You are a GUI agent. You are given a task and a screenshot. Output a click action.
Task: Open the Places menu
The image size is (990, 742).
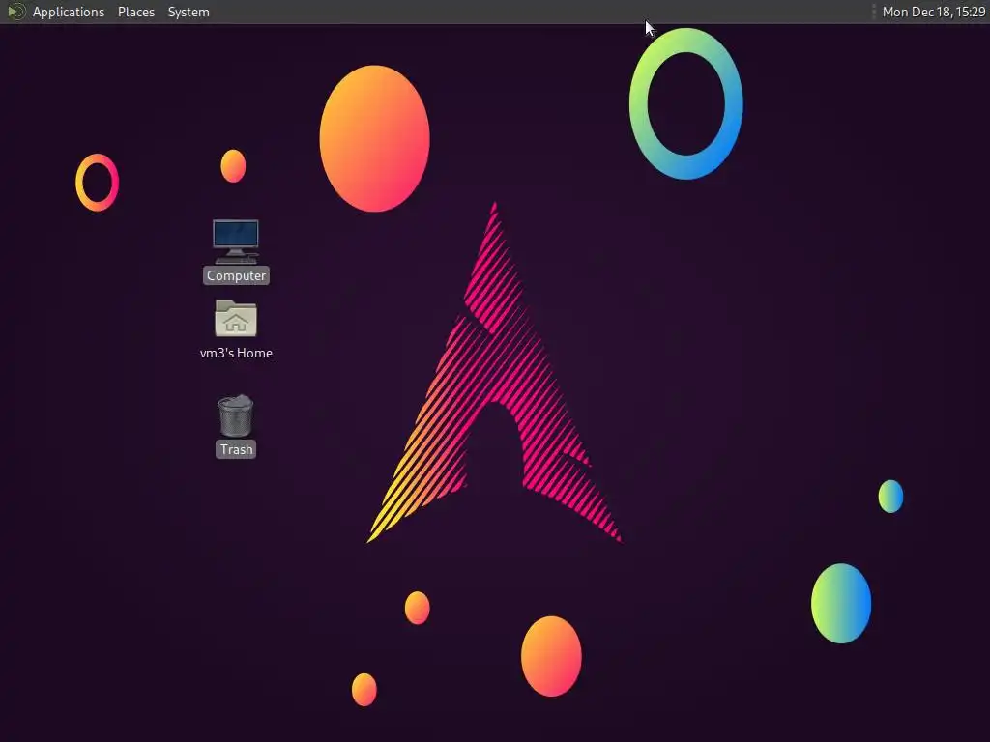click(x=136, y=12)
